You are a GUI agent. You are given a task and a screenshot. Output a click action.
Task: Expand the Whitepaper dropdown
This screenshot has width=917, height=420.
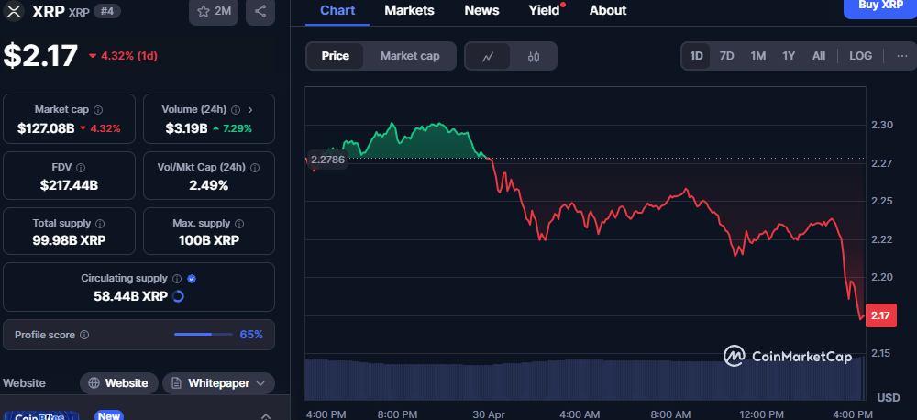(219, 383)
